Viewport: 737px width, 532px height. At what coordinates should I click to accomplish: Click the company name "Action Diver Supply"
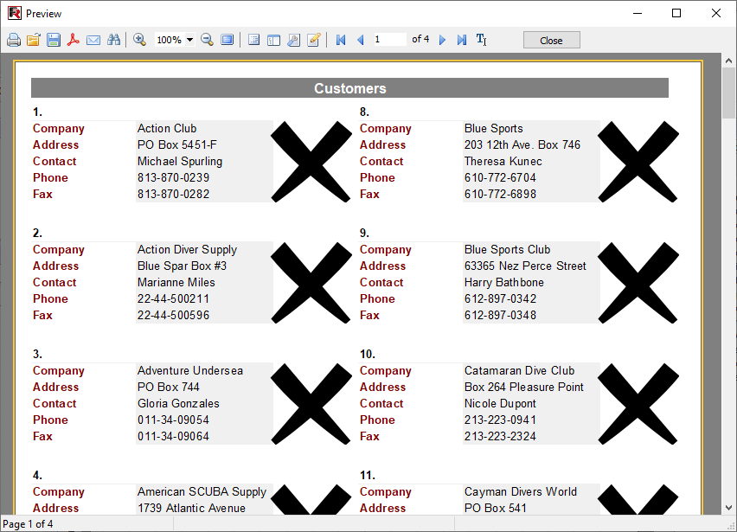point(187,249)
